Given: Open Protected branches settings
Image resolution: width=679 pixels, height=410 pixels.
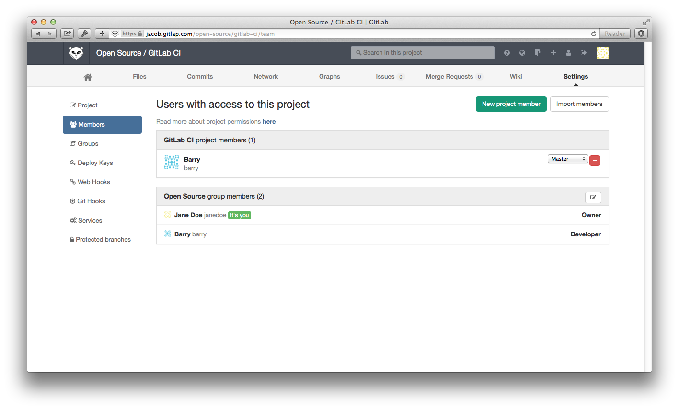Looking at the screenshot, I should tap(104, 239).
